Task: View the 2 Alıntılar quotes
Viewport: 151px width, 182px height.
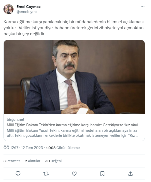Action: pyautogui.click(x=32, y=161)
